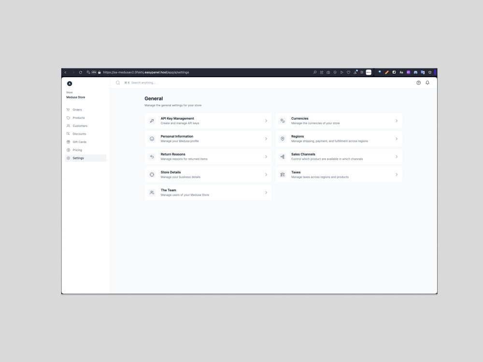Click the user avatar in the sidebar
The height and width of the screenshot is (362, 483).
pyautogui.click(x=70, y=84)
